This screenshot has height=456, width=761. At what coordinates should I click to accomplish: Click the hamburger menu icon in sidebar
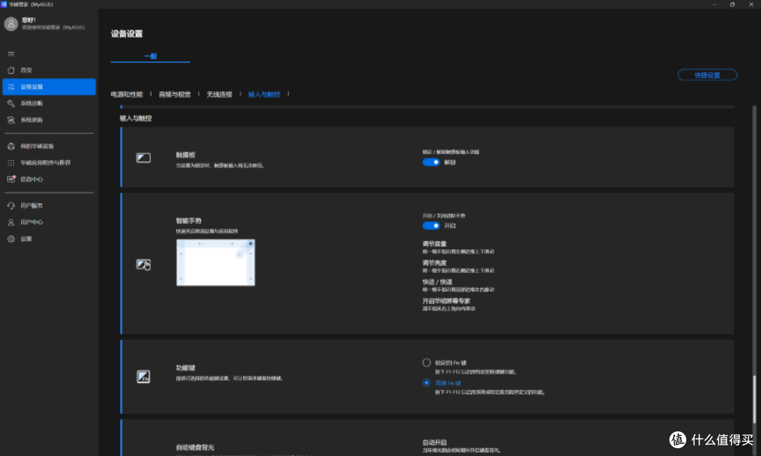point(11,53)
